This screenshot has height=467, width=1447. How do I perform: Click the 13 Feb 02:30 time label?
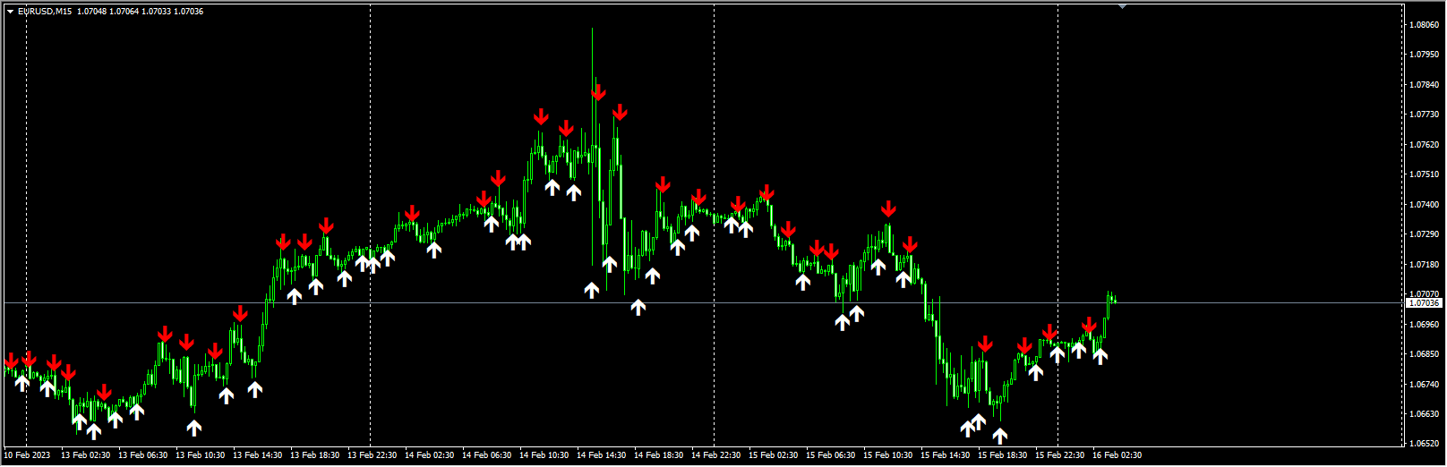86,455
